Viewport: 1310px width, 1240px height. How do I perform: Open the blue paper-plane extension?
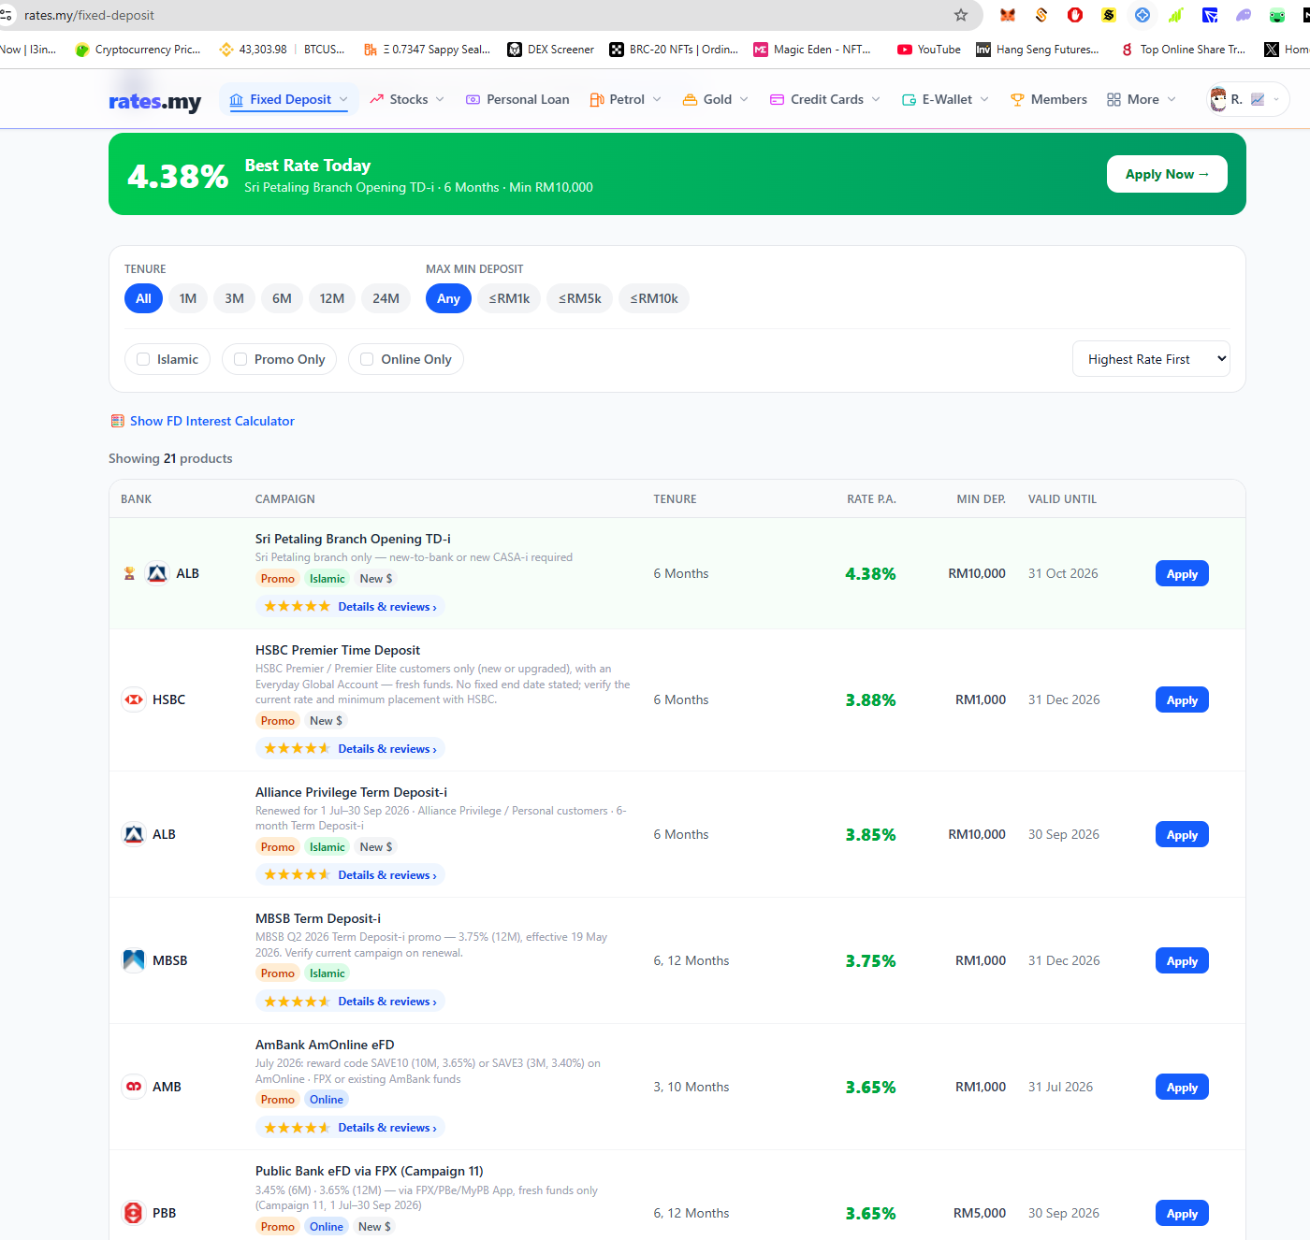point(1210,15)
